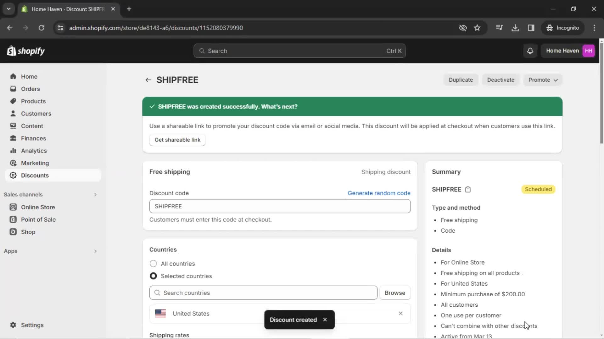The image size is (604, 339).
Task: Expand the Promote dropdown button
Action: point(543,80)
